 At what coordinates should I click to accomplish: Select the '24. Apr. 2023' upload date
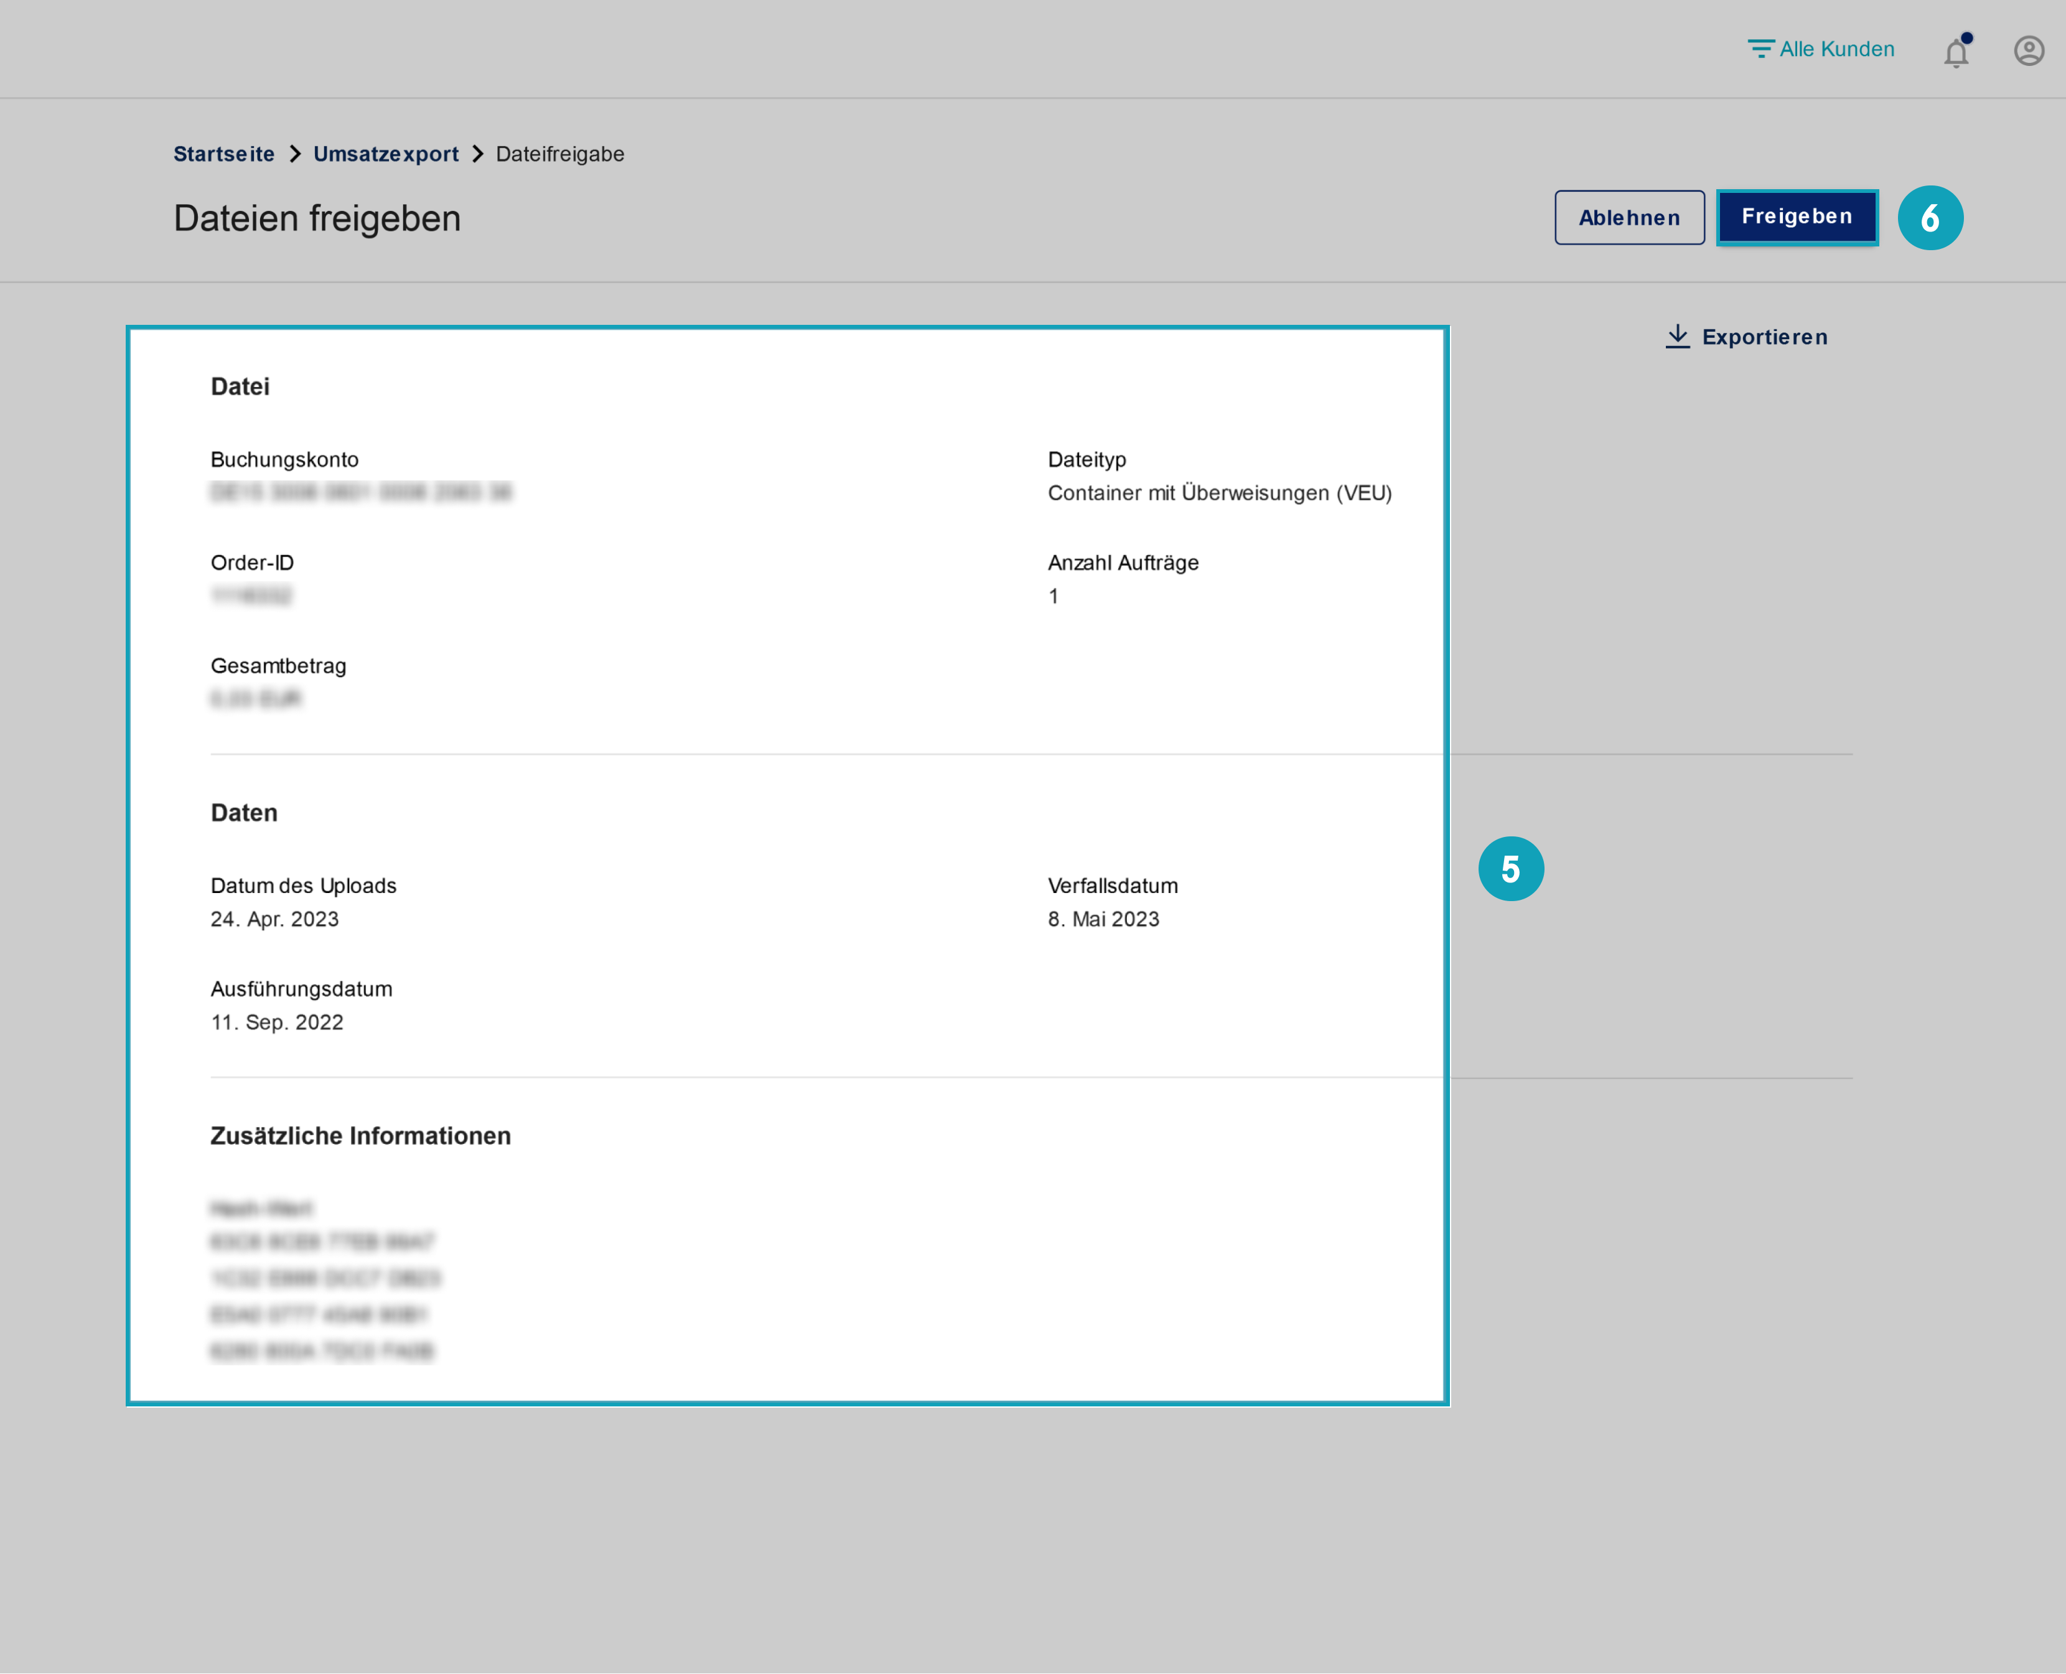point(275,919)
